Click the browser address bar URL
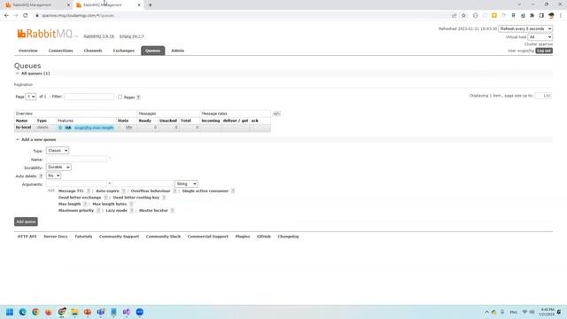The width and height of the screenshot is (567, 319). (x=78, y=16)
